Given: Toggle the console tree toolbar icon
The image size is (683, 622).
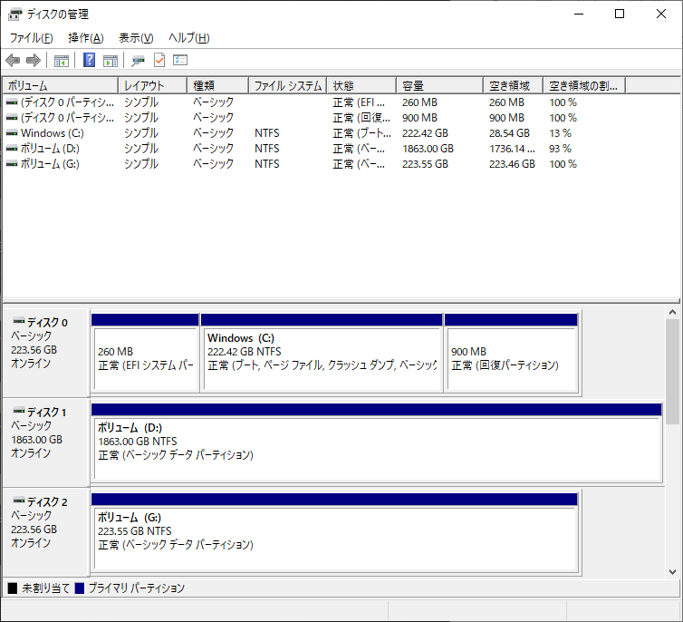Looking at the screenshot, I should click(x=62, y=60).
